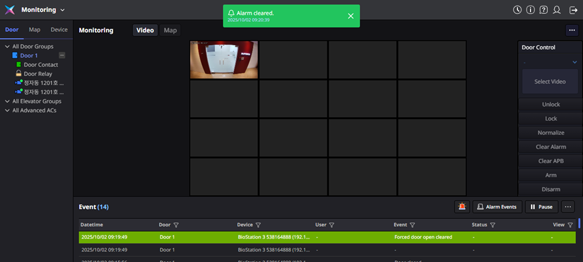583x262 pixels.
Task: Click the red alarm siren icon
Action: click(x=462, y=207)
